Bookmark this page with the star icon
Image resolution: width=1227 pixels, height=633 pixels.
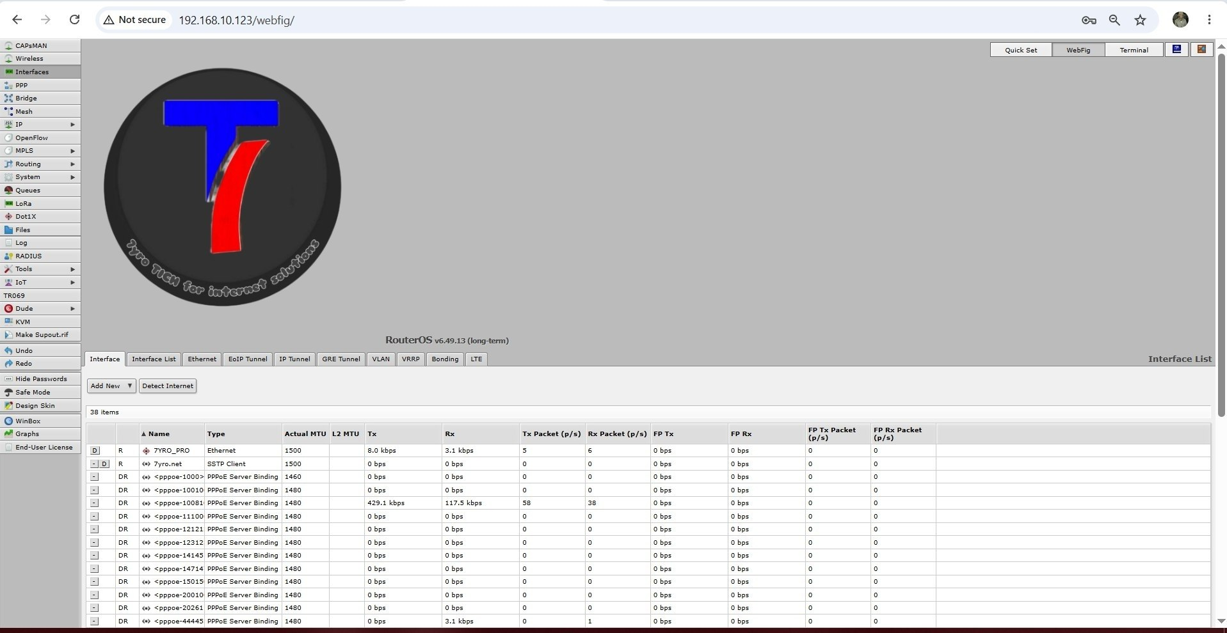pos(1140,20)
